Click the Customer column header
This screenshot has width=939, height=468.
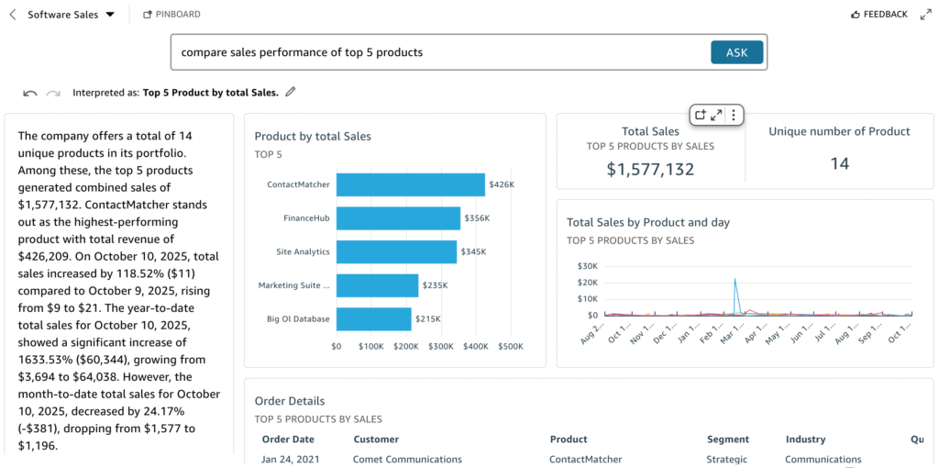tap(376, 440)
